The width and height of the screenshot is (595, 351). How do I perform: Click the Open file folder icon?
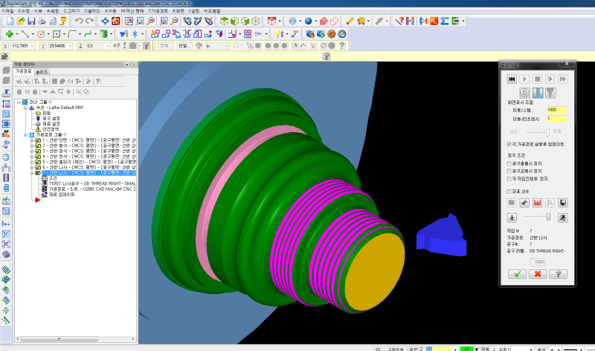point(21,21)
